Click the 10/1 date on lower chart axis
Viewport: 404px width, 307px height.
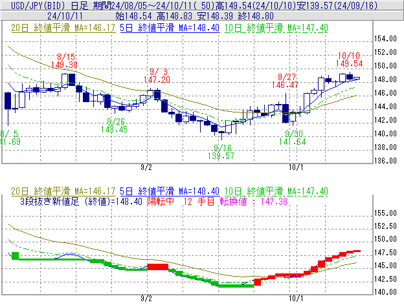pos(295,299)
